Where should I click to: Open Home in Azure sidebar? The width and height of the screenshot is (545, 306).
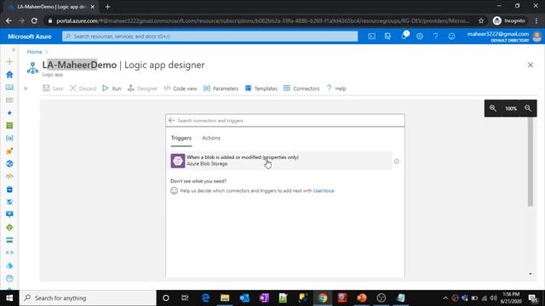9,75
